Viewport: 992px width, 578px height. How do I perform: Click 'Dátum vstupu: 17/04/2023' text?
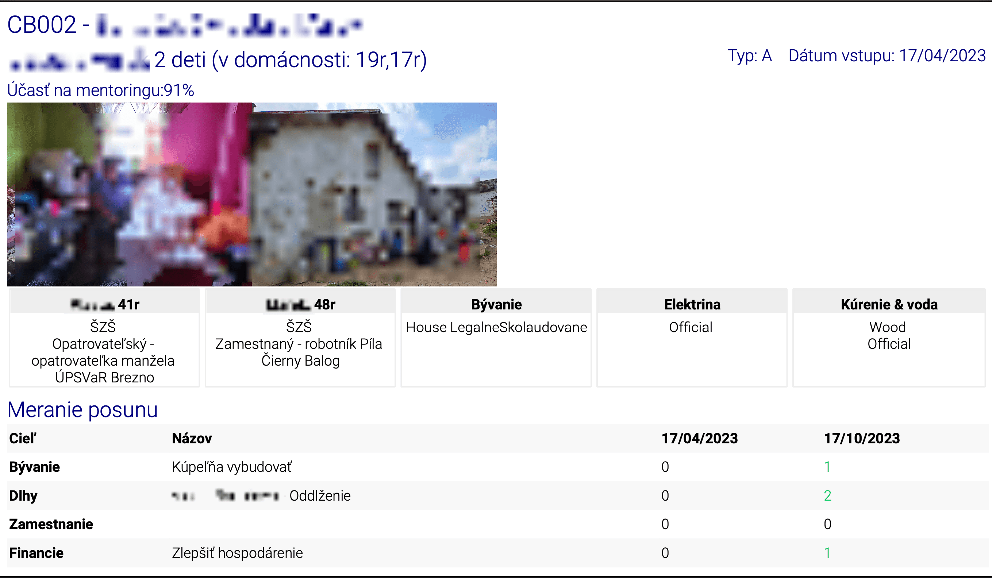coord(887,56)
